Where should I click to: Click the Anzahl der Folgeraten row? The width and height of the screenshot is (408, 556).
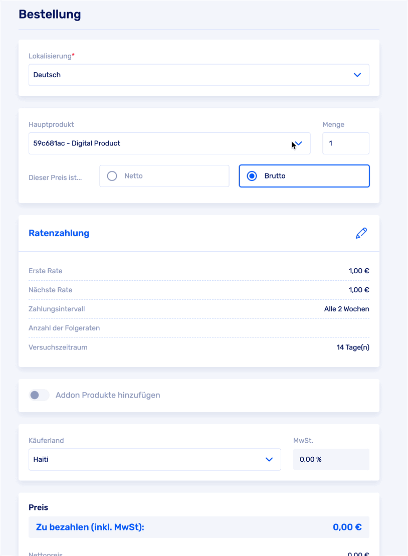tap(198, 328)
